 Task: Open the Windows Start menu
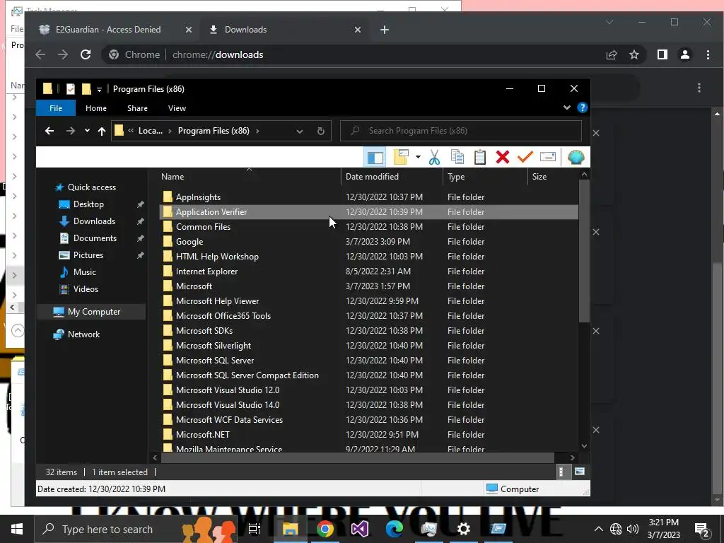(17, 529)
